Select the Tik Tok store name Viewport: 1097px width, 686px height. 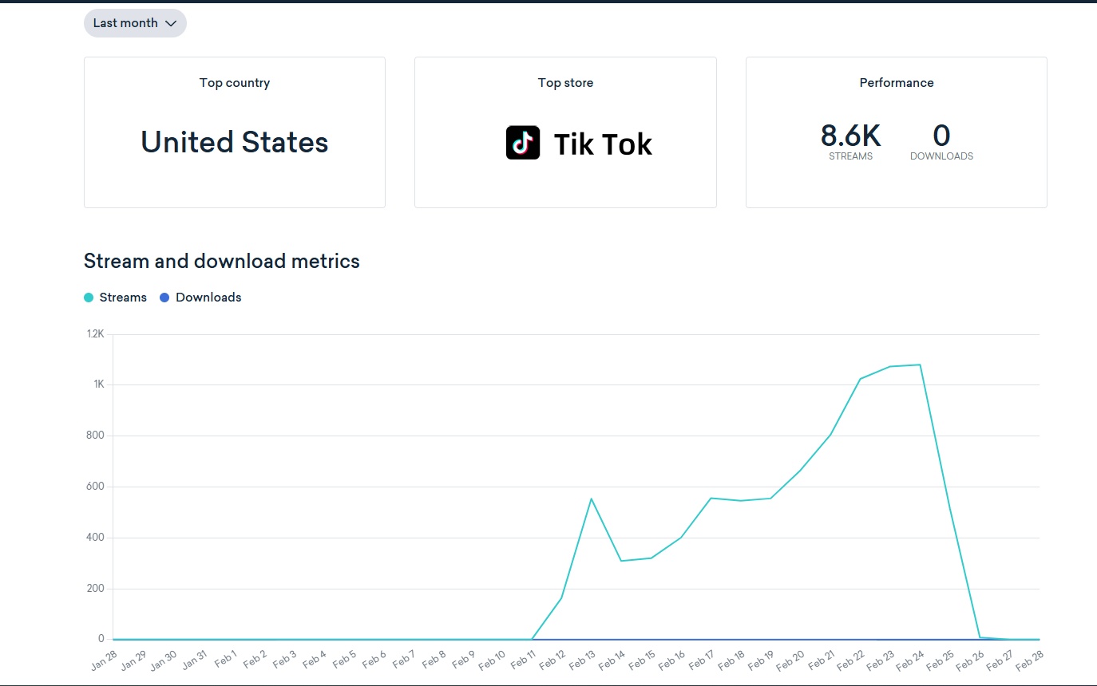[603, 144]
